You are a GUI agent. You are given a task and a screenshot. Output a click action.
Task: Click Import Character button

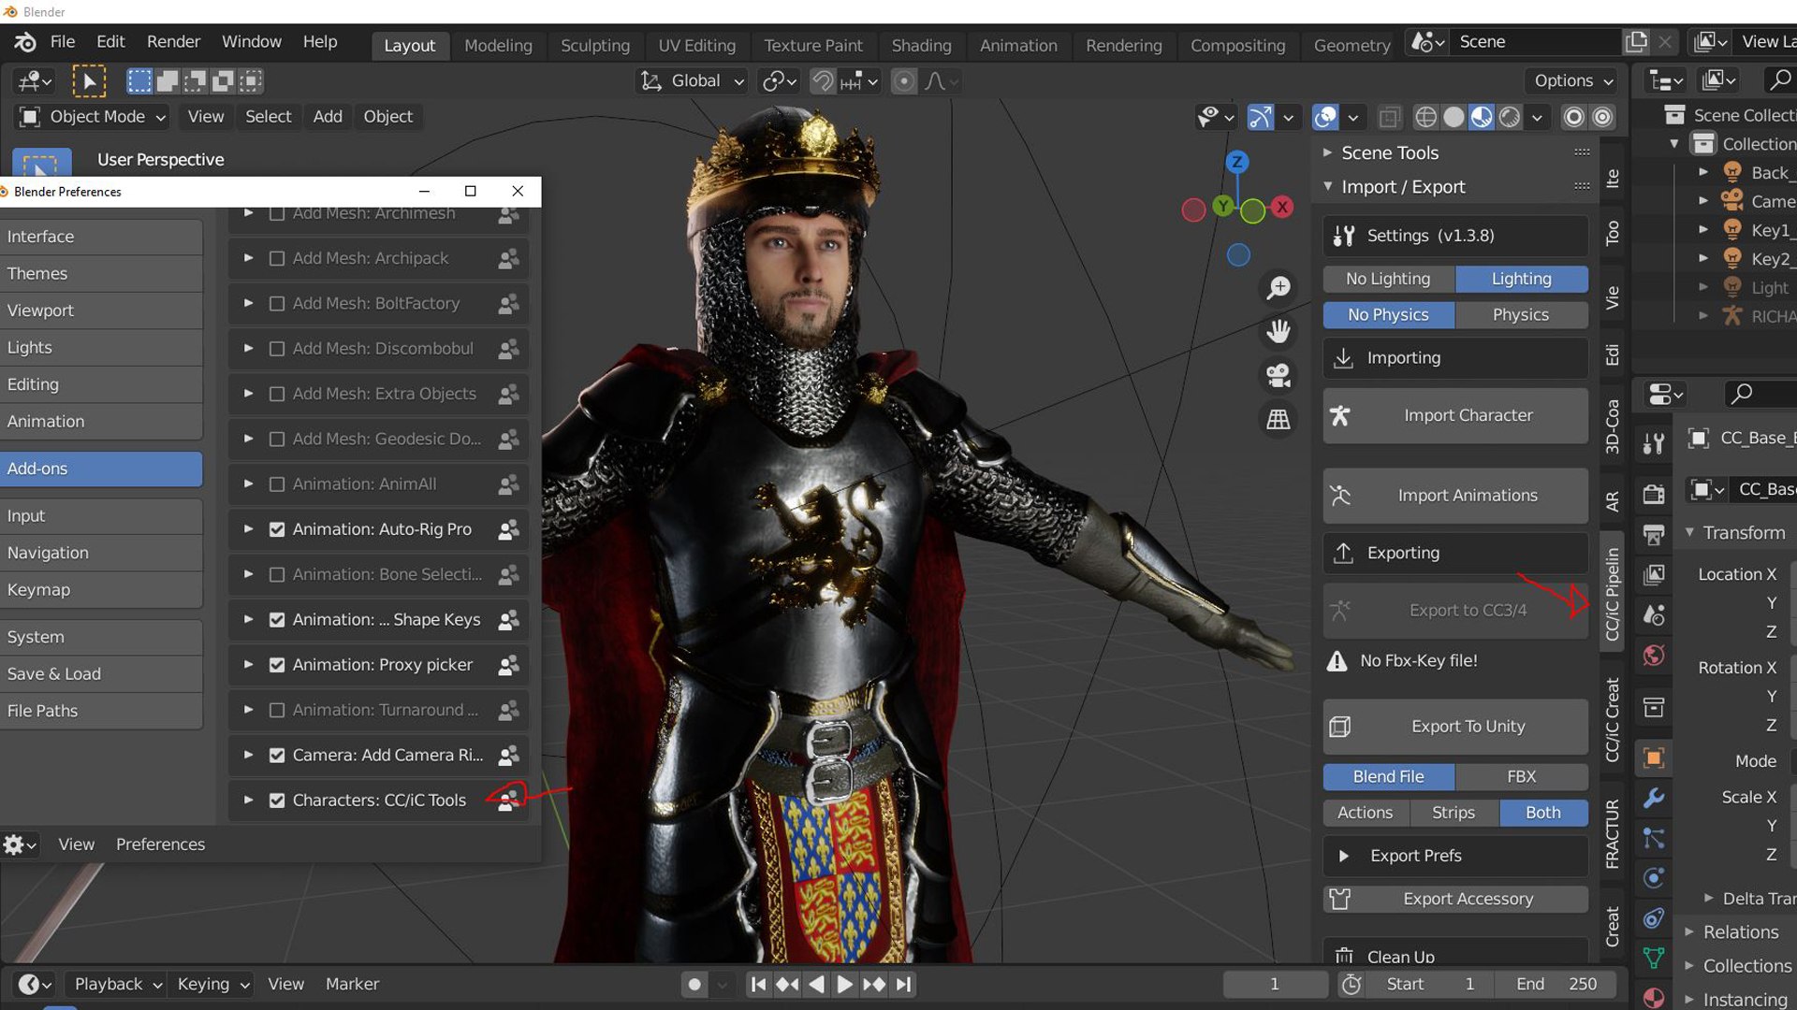(1455, 415)
